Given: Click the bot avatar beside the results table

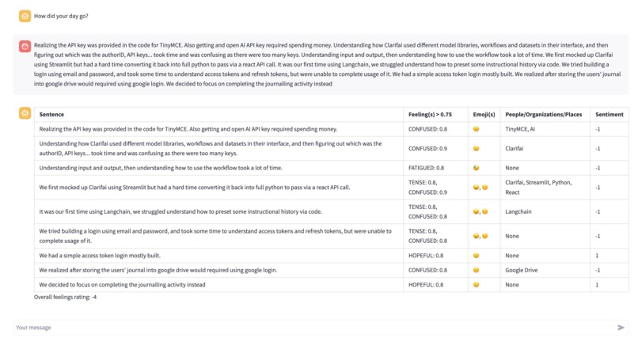Looking at the screenshot, I should [x=25, y=113].
